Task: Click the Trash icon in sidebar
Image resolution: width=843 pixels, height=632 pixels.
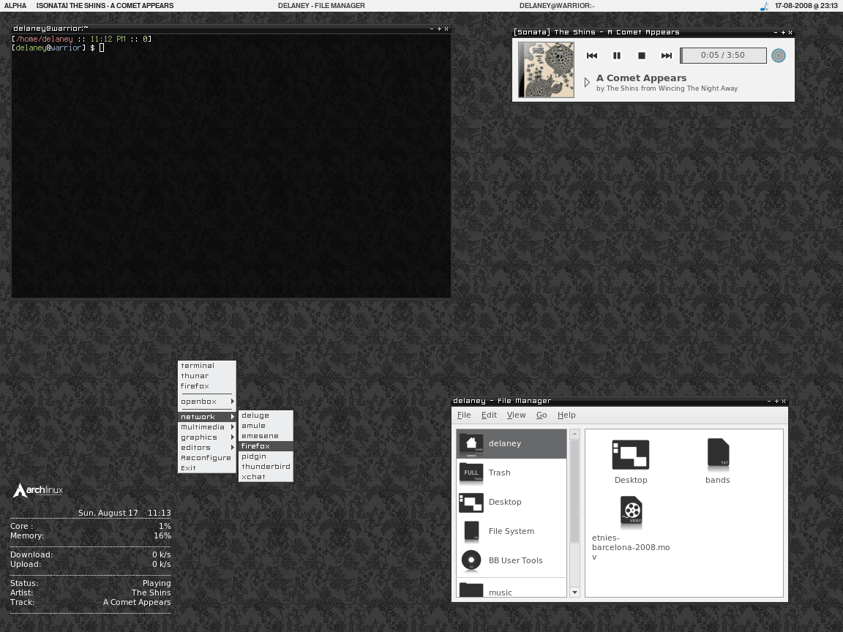Action: (471, 473)
